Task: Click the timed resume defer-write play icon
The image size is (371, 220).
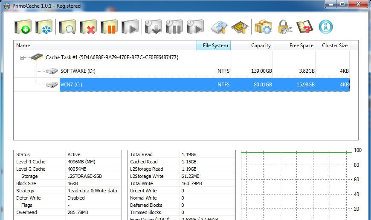Action: click(195, 27)
